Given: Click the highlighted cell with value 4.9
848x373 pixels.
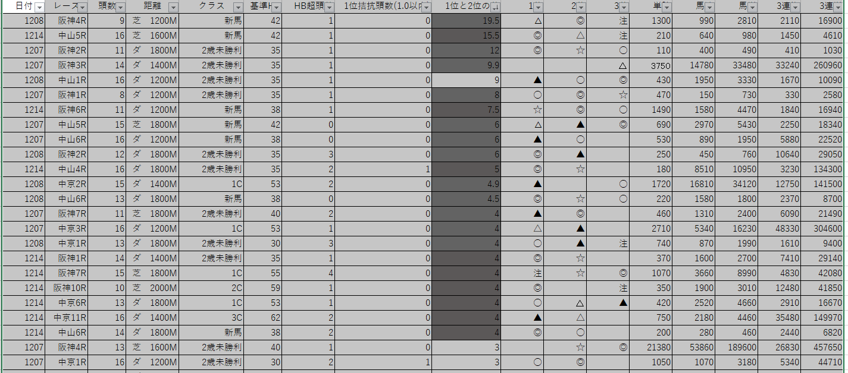Looking at the screenshot, I should (x=466, y=184).
